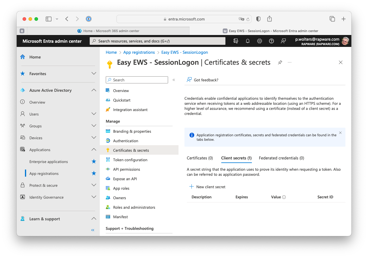368x258 pixels.
Task: Click the Value column info icon
Action: point(284,197)
